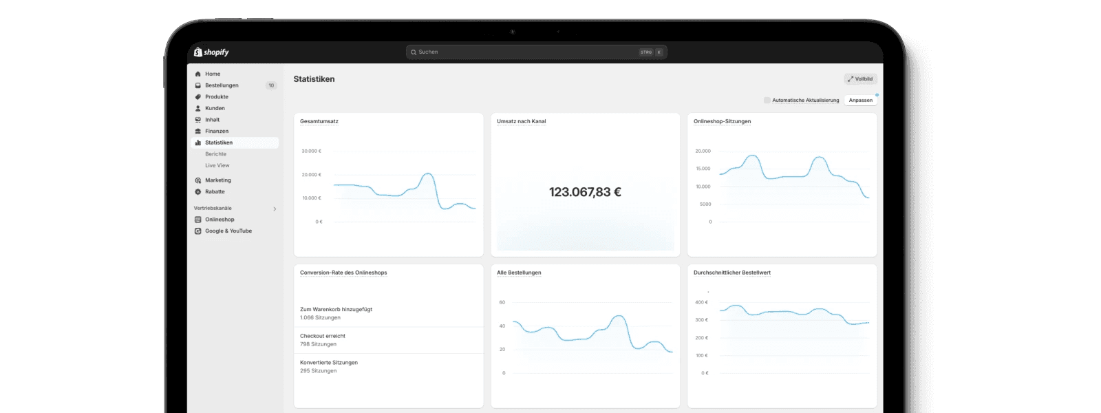Click the Shopify logo
The image size is (1101, 413).
pos(211,52)
